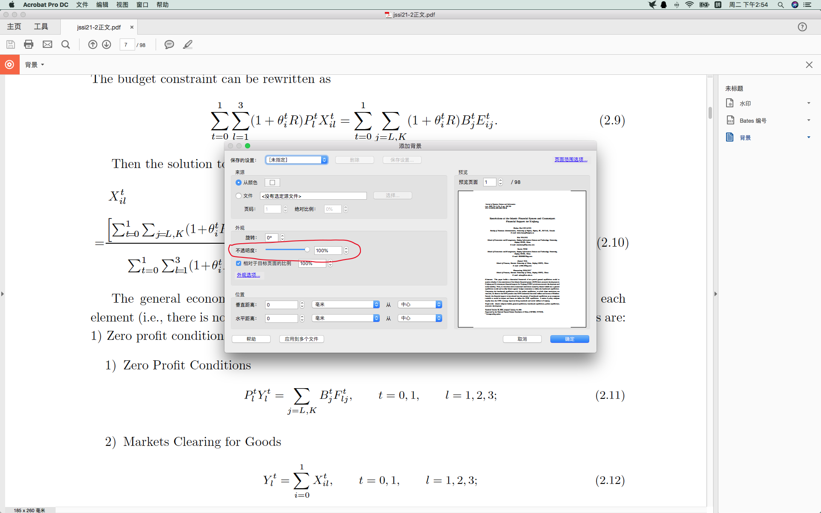This screenshot has height=513, width=821.
Task: Click the 确定 button
Action: pyautogui.click(x=569, y=339)
